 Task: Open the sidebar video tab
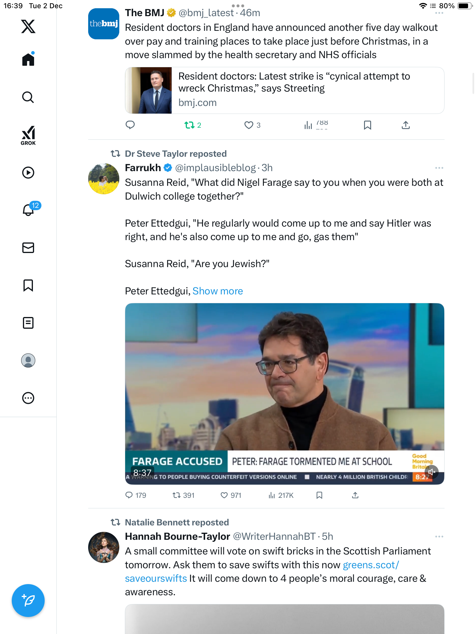[28, 173]
